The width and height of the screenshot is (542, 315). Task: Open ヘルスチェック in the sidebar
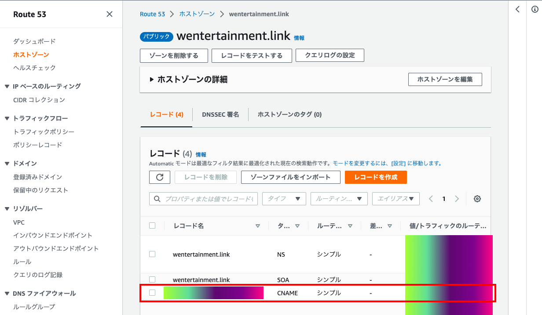point(34,68)
